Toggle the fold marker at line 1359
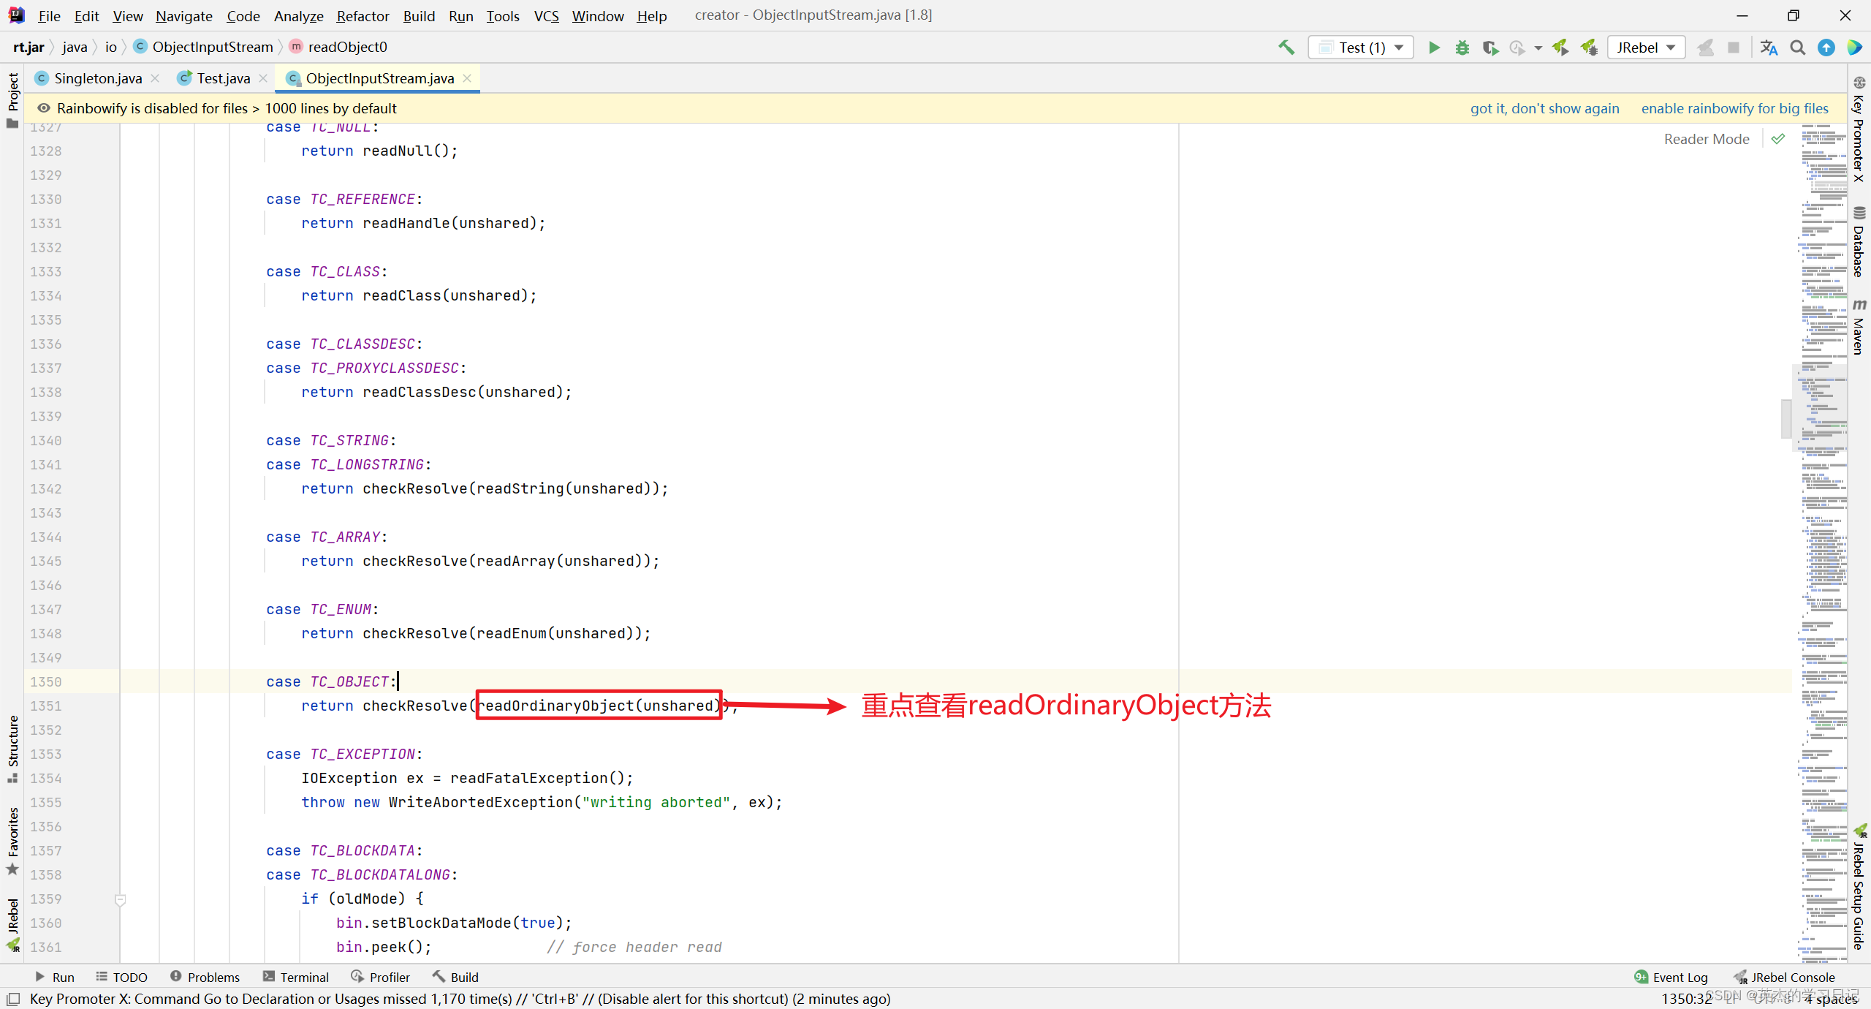 121,899
